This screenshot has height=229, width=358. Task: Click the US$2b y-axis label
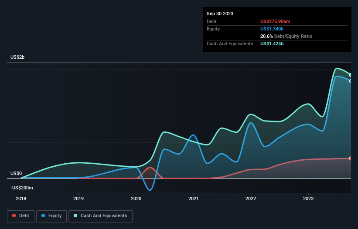coord(17,57)
